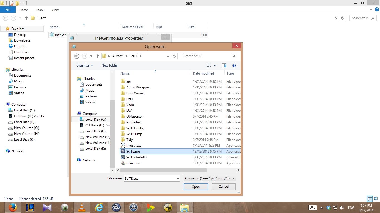This screenshot has width=380, height=213.
Task: Open the taskbar clock and date
Action: (x=366, y=208)
